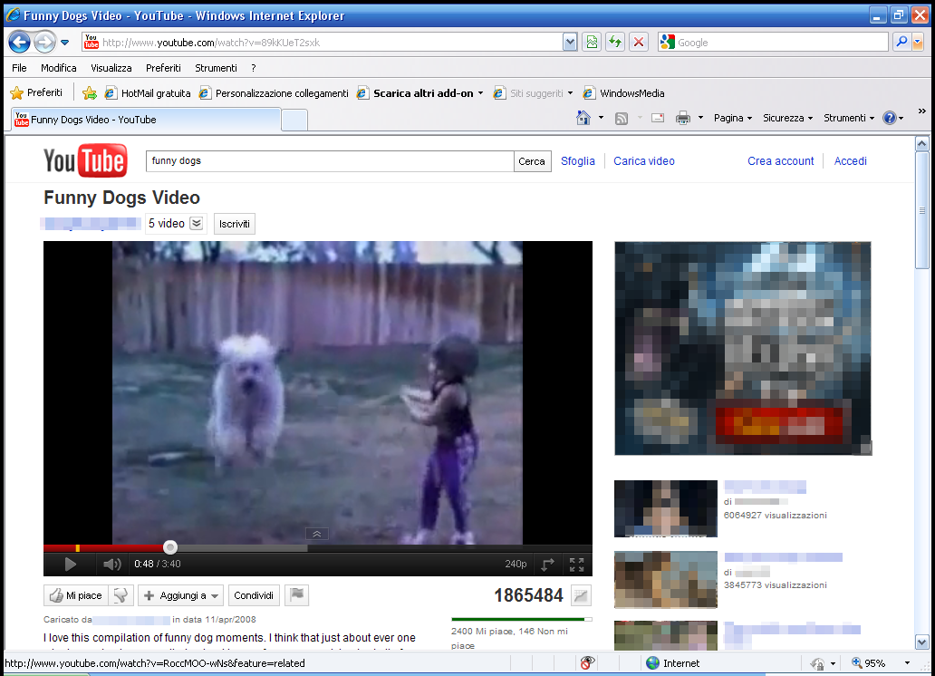
Task: Click the Condividi share button
Action: [254, 595]
